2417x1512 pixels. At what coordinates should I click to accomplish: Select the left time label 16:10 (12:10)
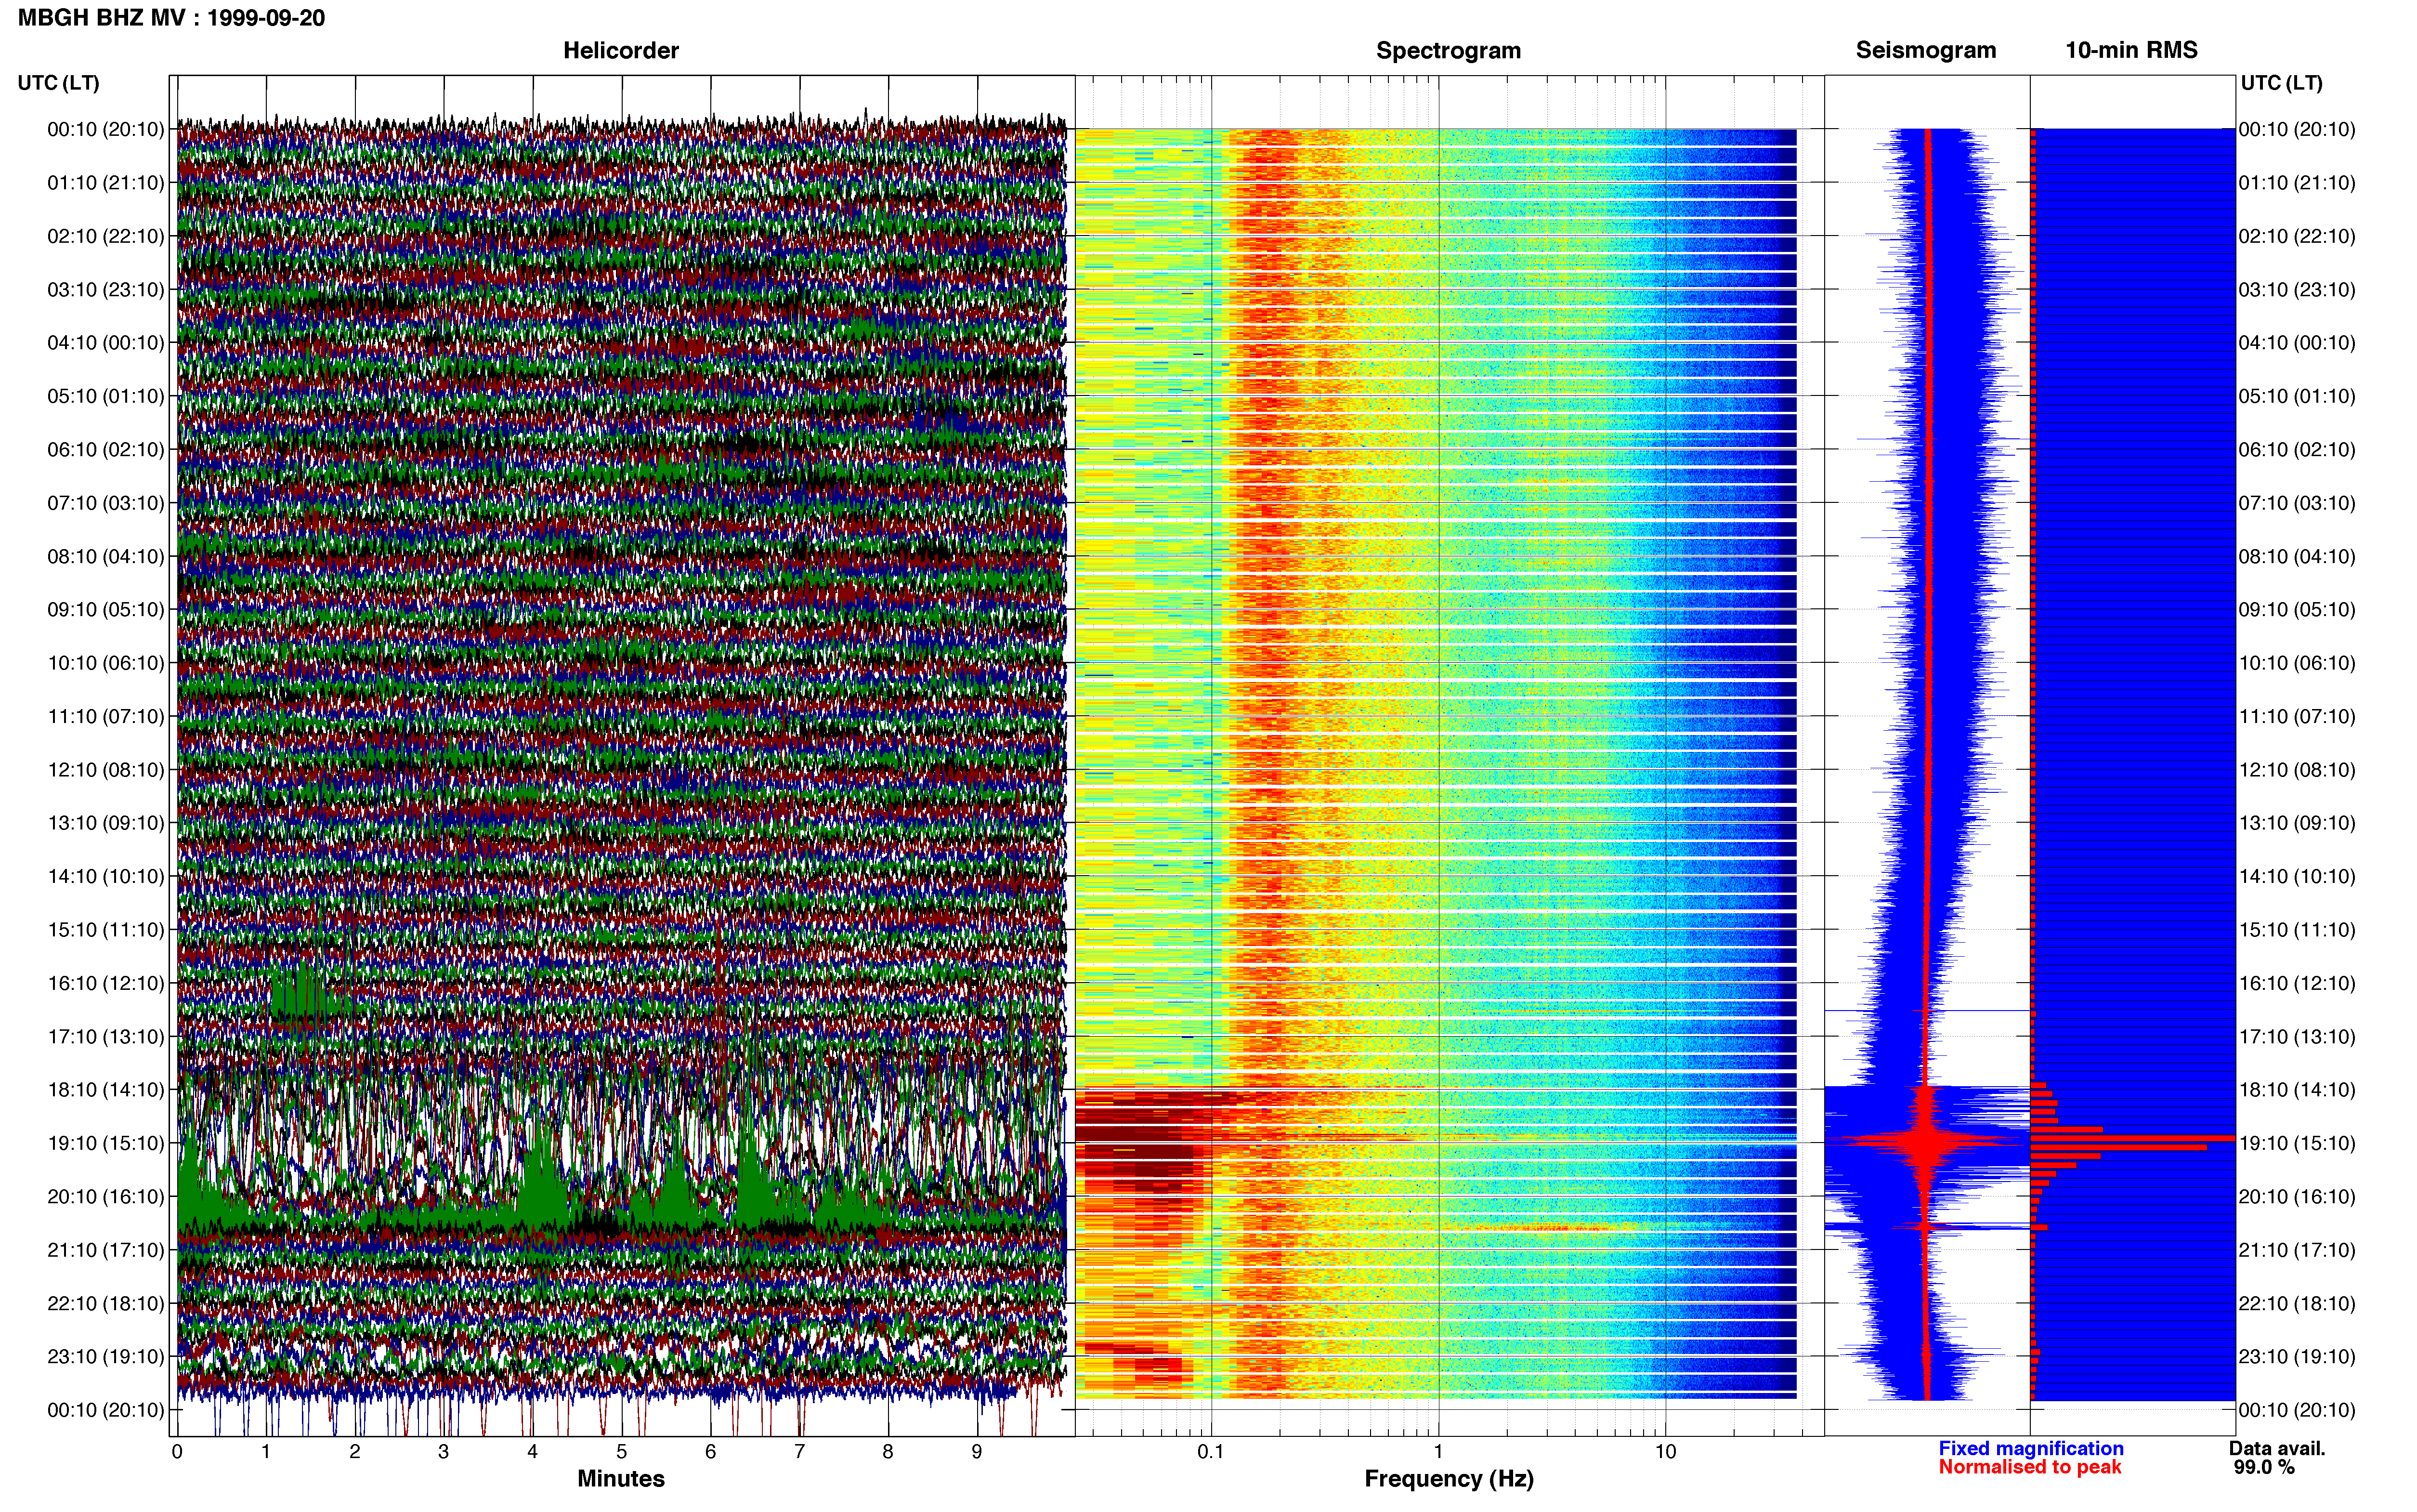(x=105, y=983)
